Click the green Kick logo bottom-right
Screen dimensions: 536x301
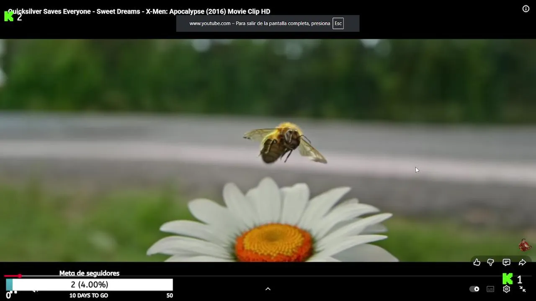click(508, 279)
